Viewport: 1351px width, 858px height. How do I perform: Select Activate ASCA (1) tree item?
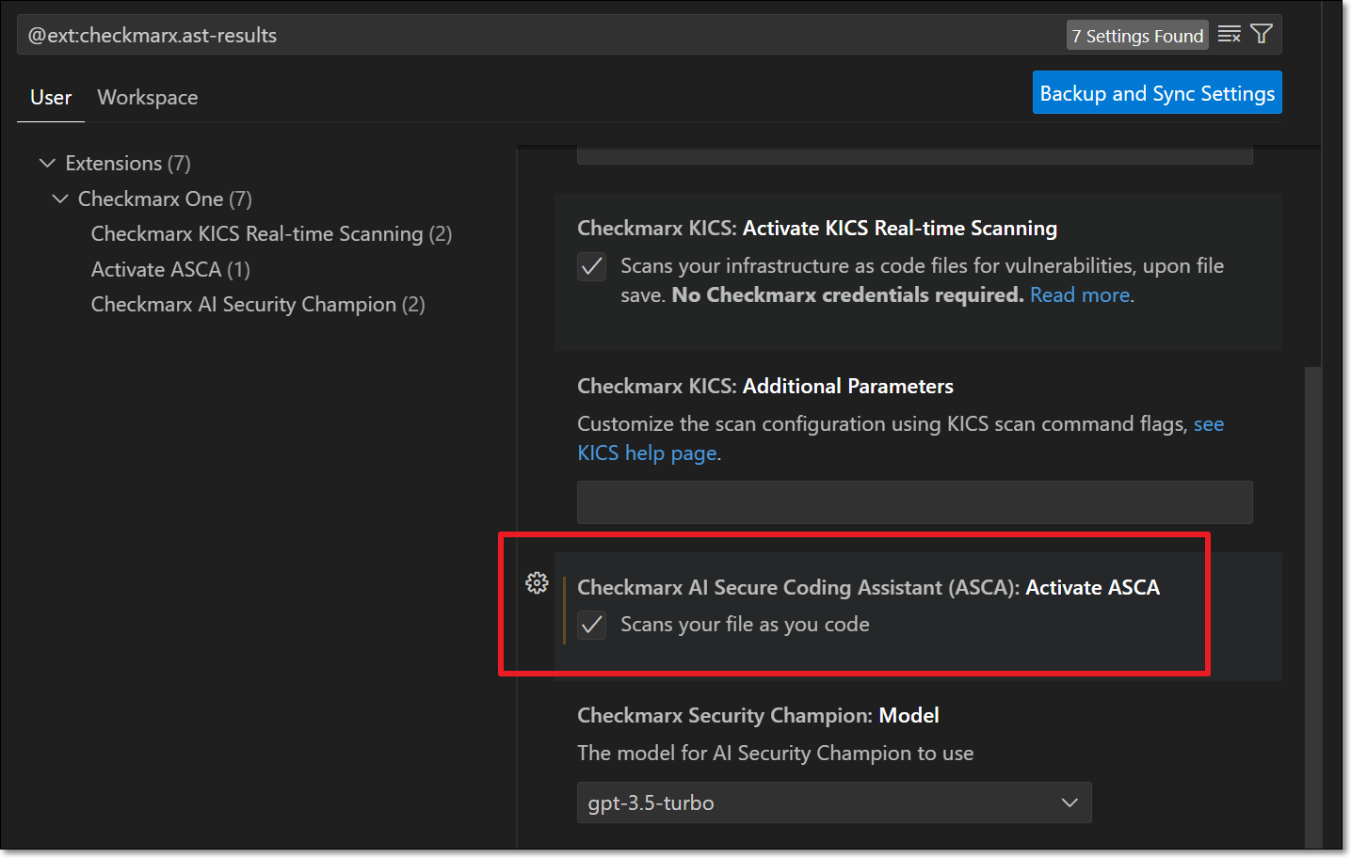pos(170,270)
